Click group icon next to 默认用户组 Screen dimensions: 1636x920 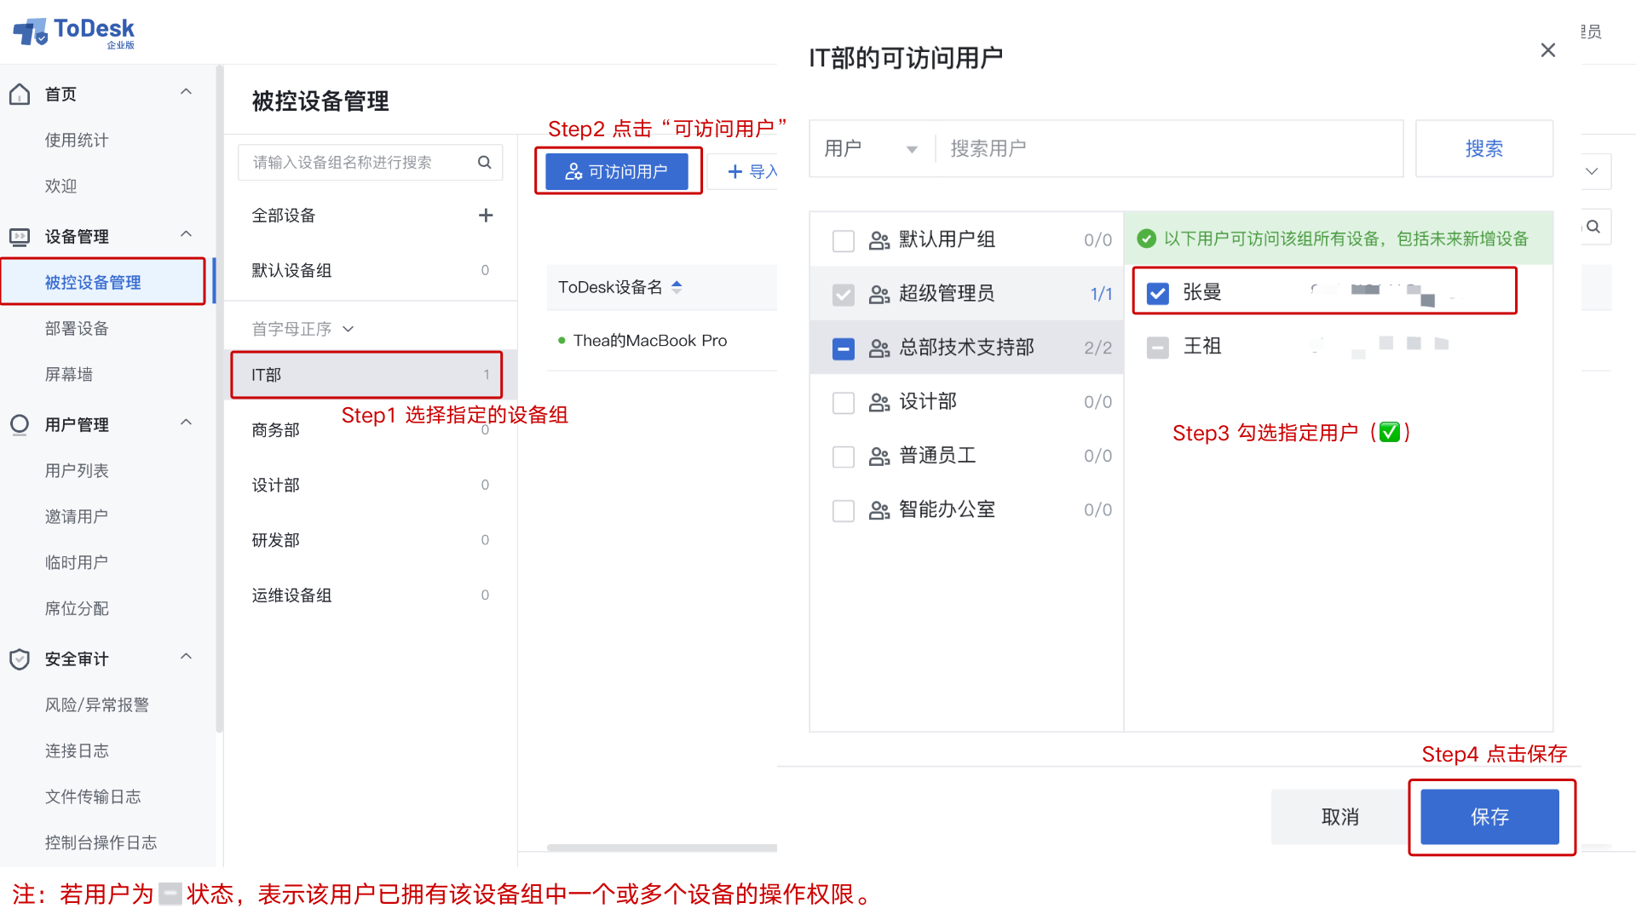(x=879, y=240)
